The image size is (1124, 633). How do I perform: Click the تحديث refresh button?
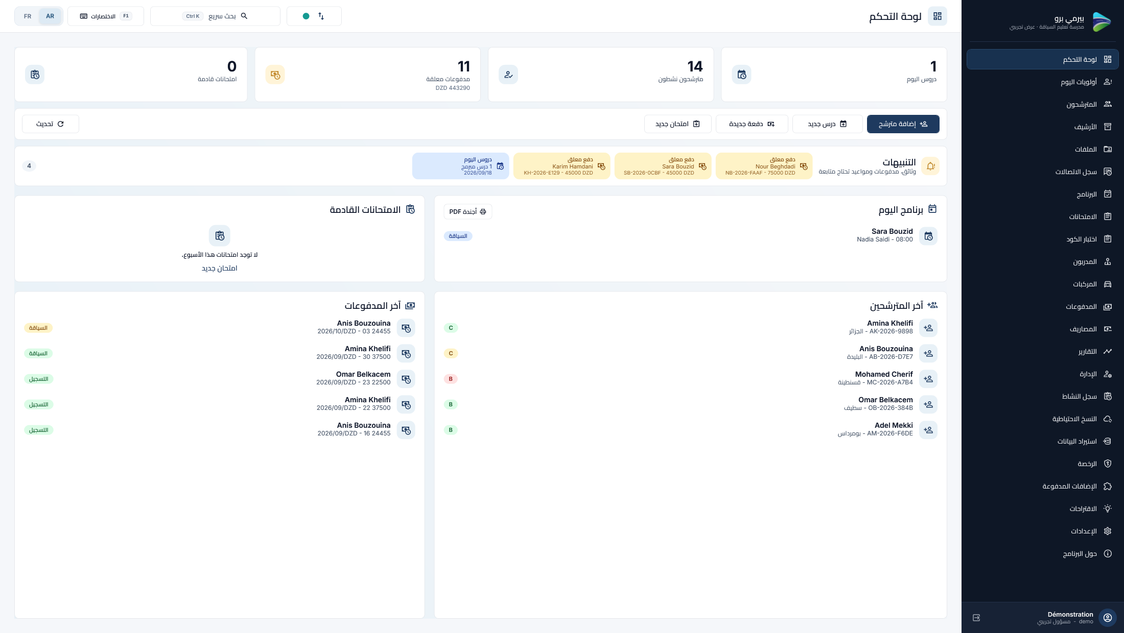point(50,124)
